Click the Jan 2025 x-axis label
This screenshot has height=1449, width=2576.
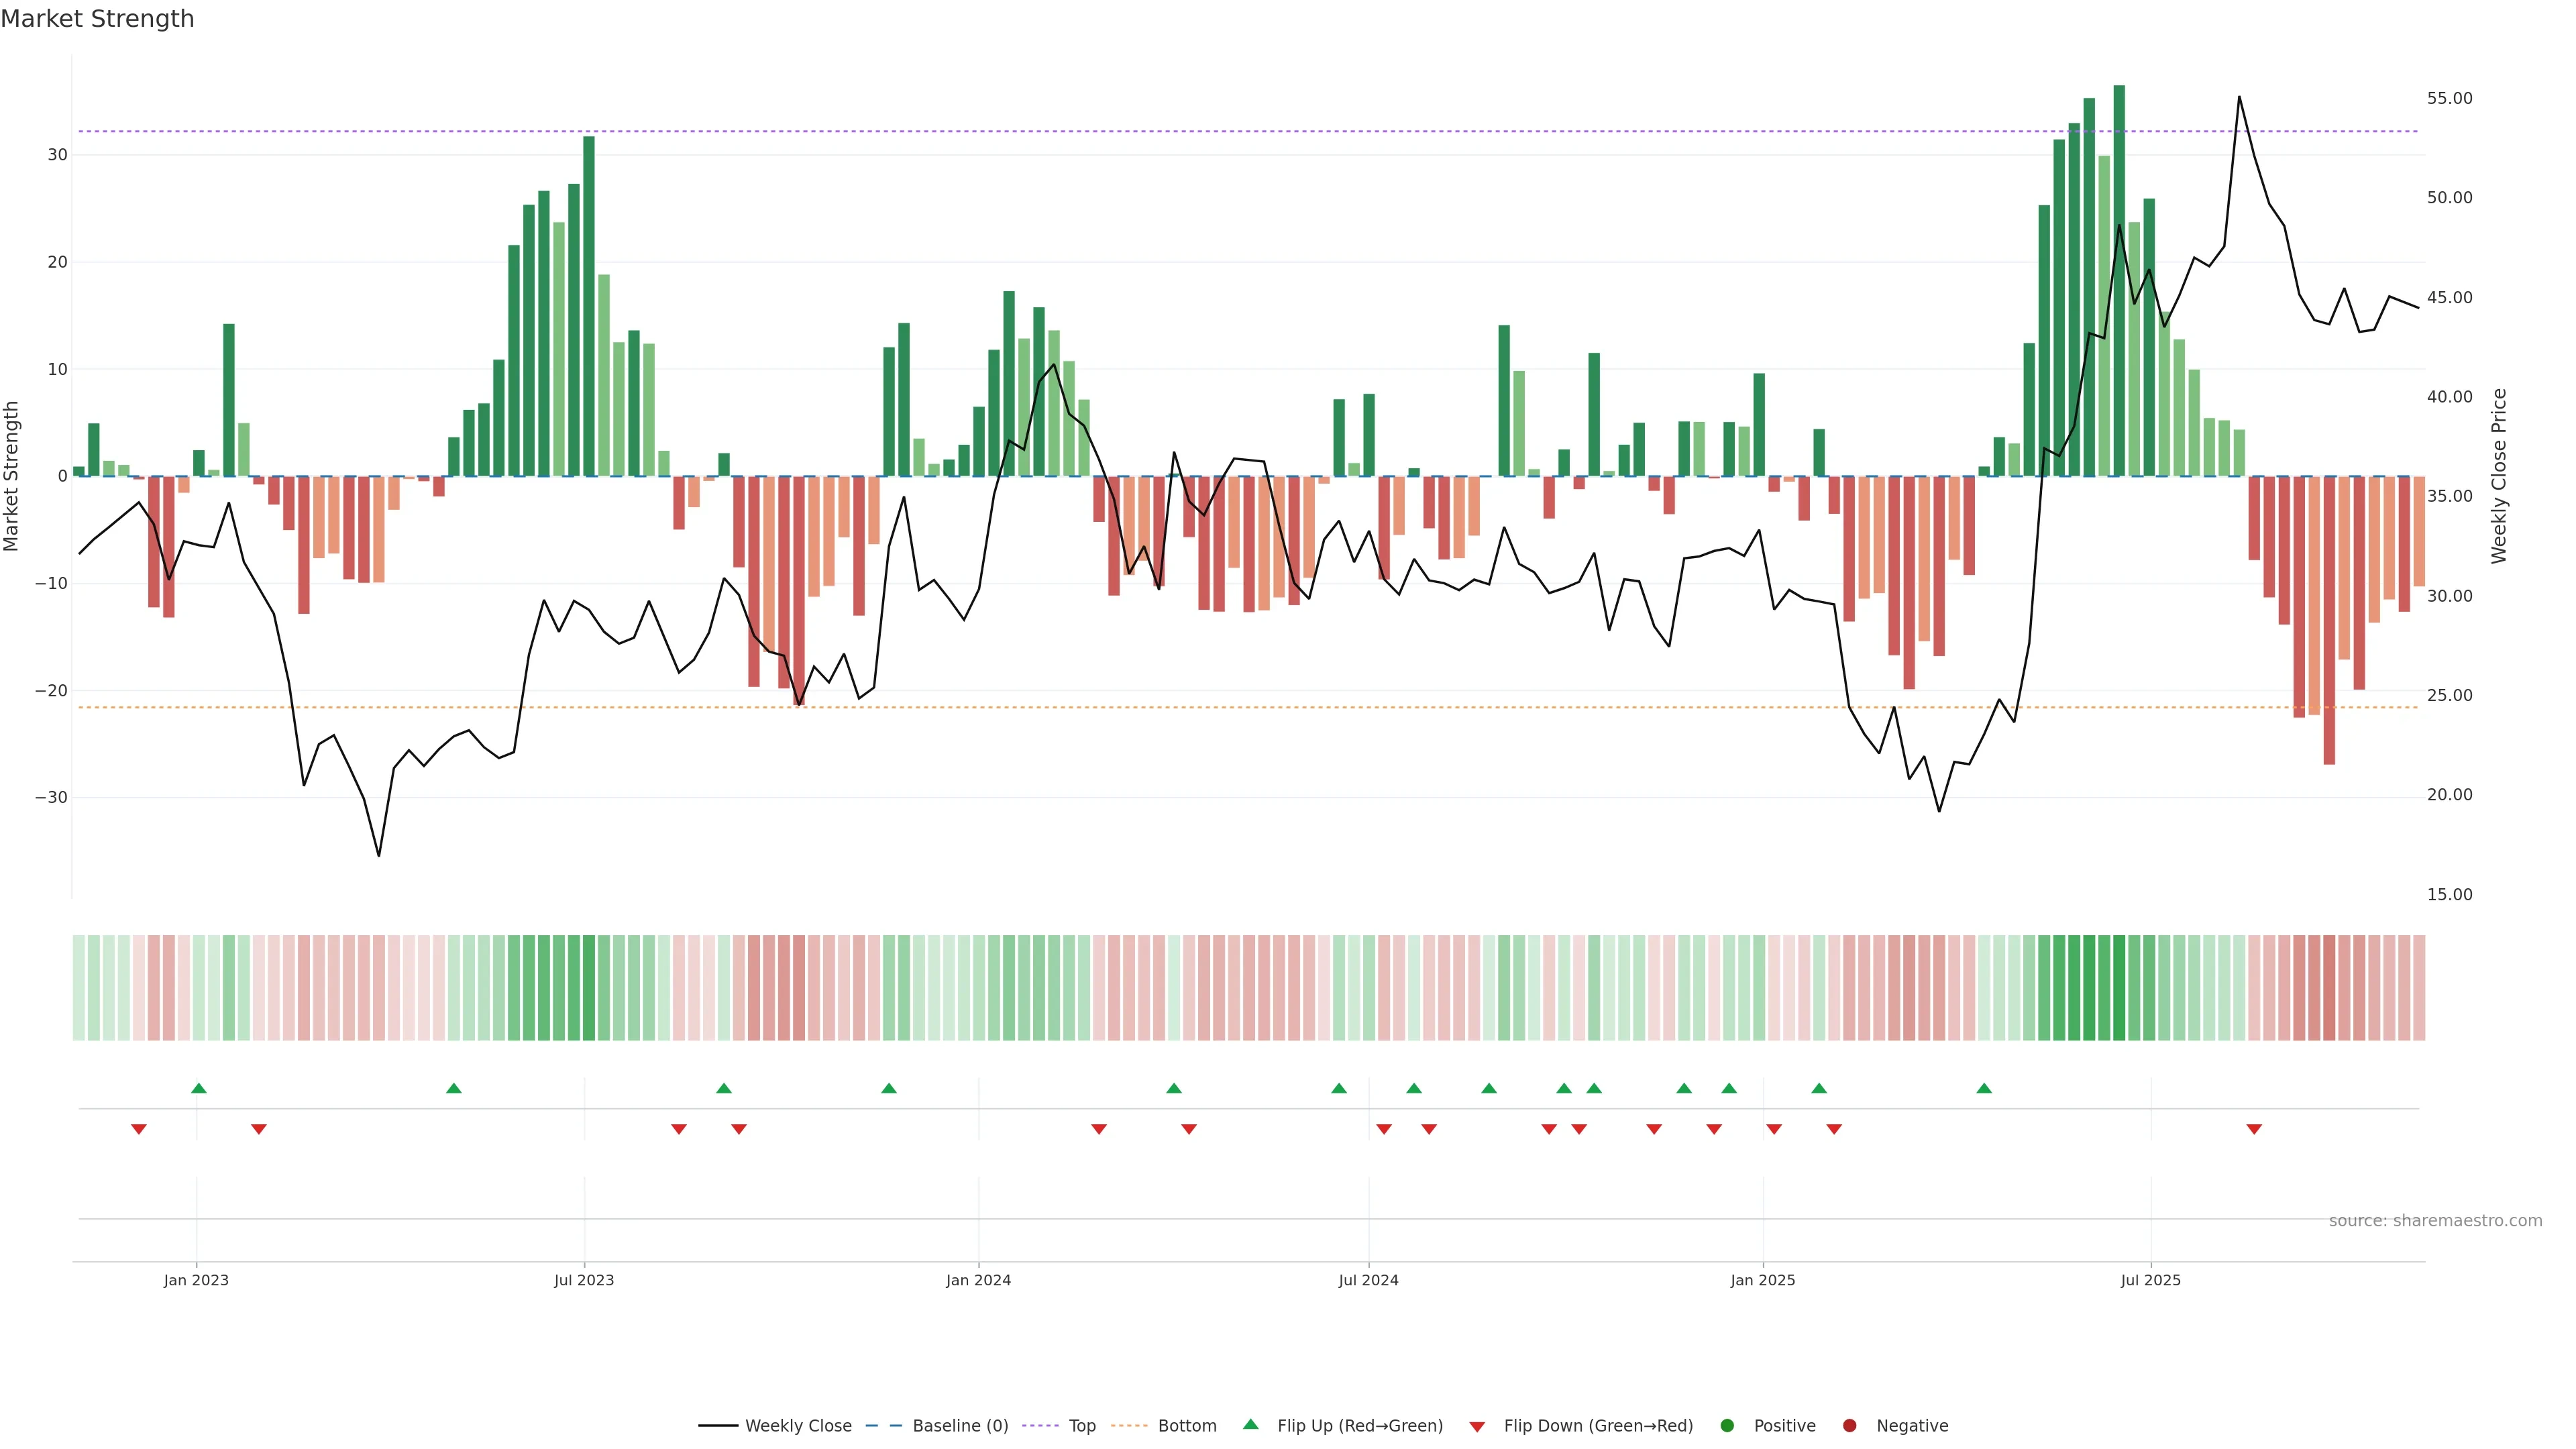[1763, 1280]
